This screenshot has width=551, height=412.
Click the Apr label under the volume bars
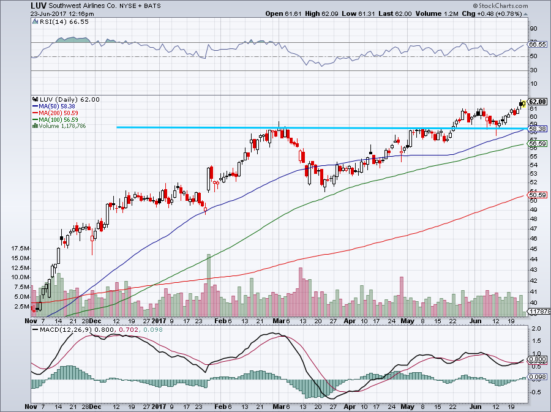tap(350, 321)
